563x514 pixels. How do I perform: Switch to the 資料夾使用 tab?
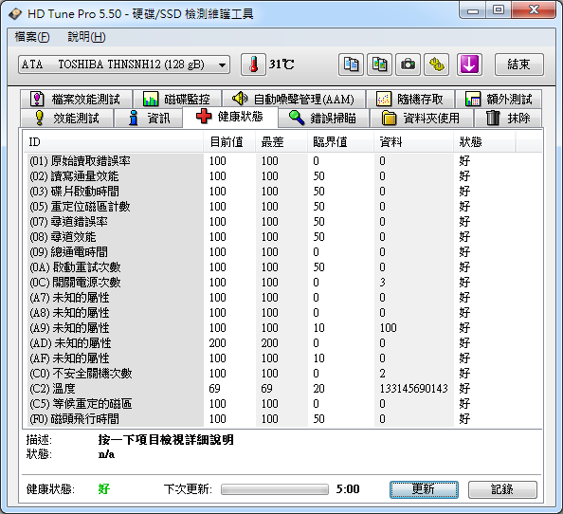[x=421, y=118]
